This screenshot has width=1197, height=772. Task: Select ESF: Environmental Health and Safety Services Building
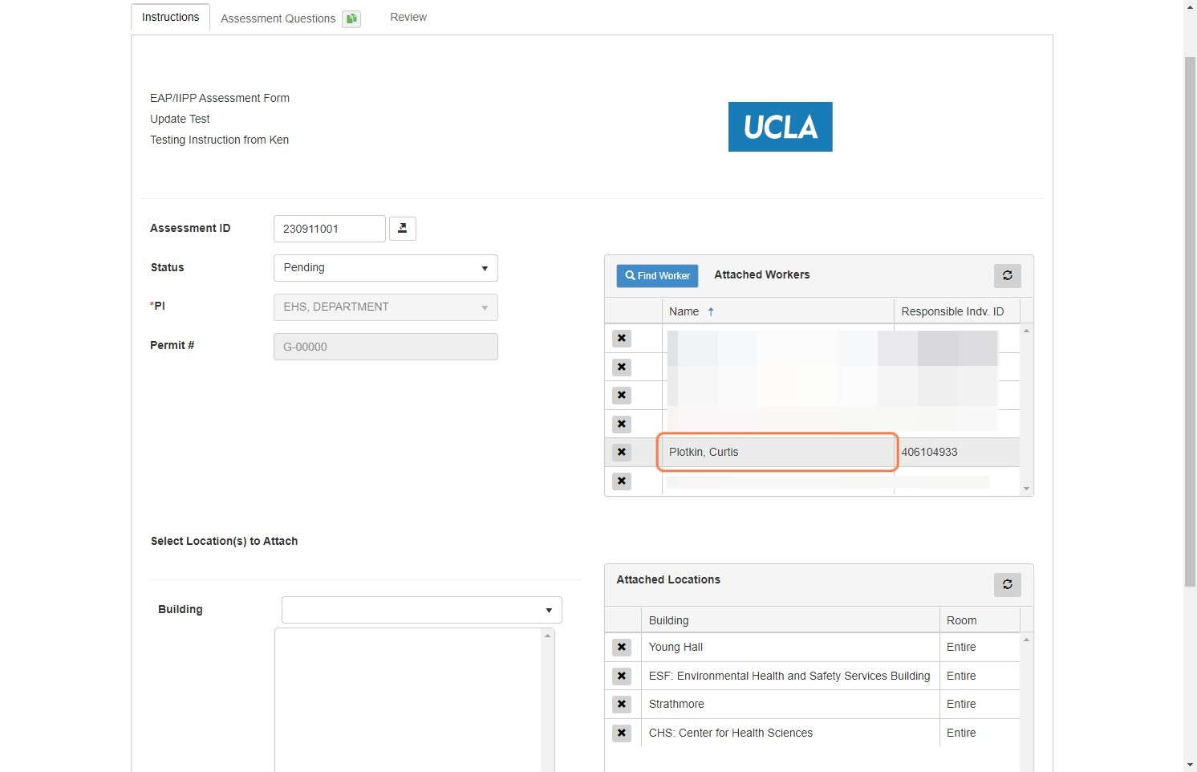790,677
